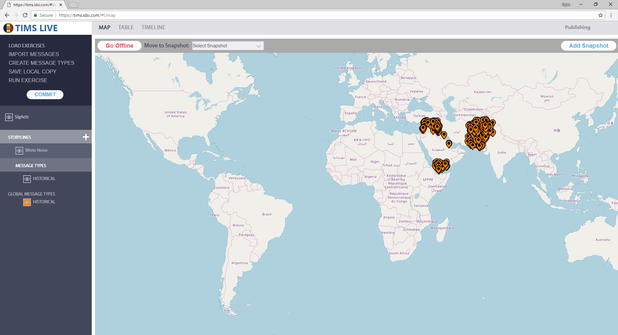Reload the page with browser refresh icon

[25, 15]
